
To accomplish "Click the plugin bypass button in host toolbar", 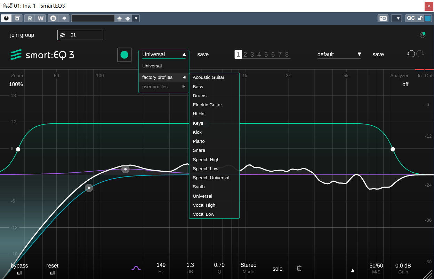I will (17, 18).
